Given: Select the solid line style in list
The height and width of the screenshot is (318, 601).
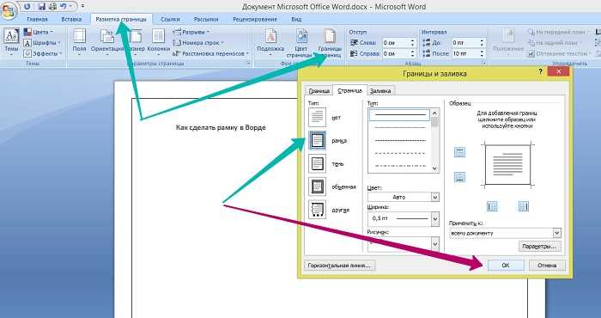Looking at the screenshot, I should pos(400,115).
